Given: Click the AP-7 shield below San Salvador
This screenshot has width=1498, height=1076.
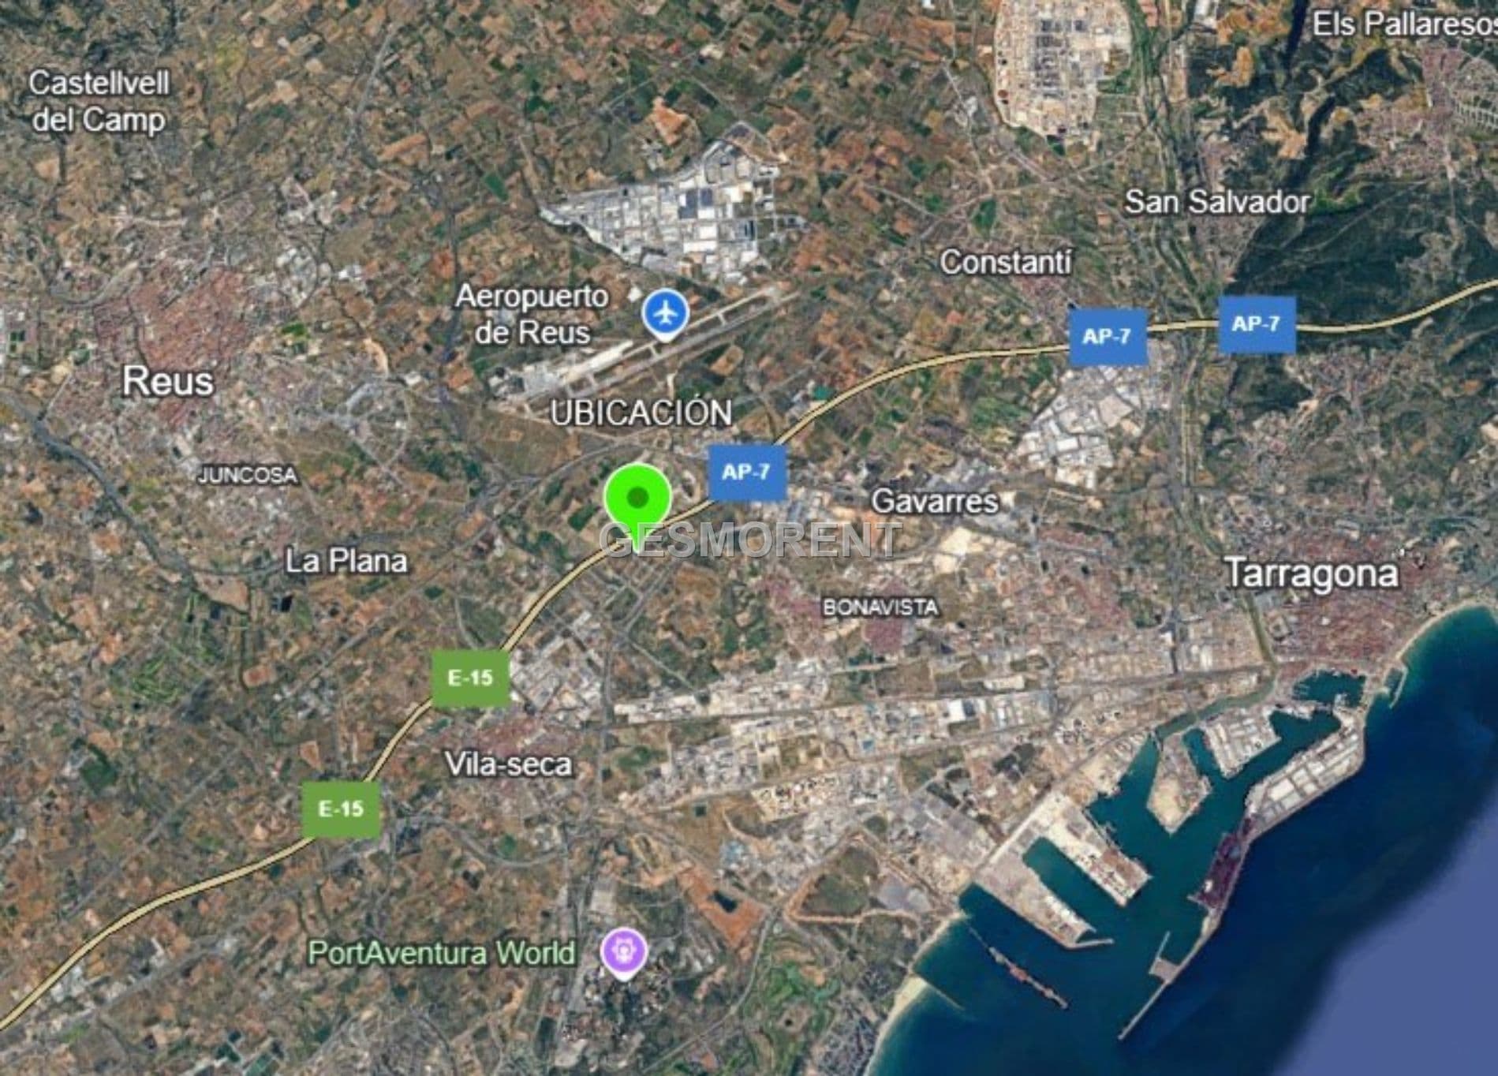Looking at the screenshot, I should (x=1257, y=324).
